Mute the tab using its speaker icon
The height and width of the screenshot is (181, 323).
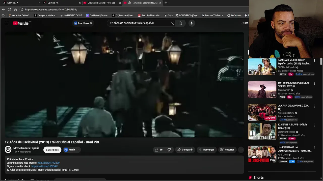point(129,3)
